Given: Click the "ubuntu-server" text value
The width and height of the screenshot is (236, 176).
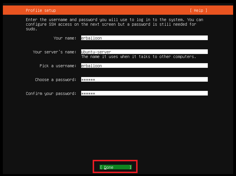Looking at the screenshot, I should coord(96,52).
